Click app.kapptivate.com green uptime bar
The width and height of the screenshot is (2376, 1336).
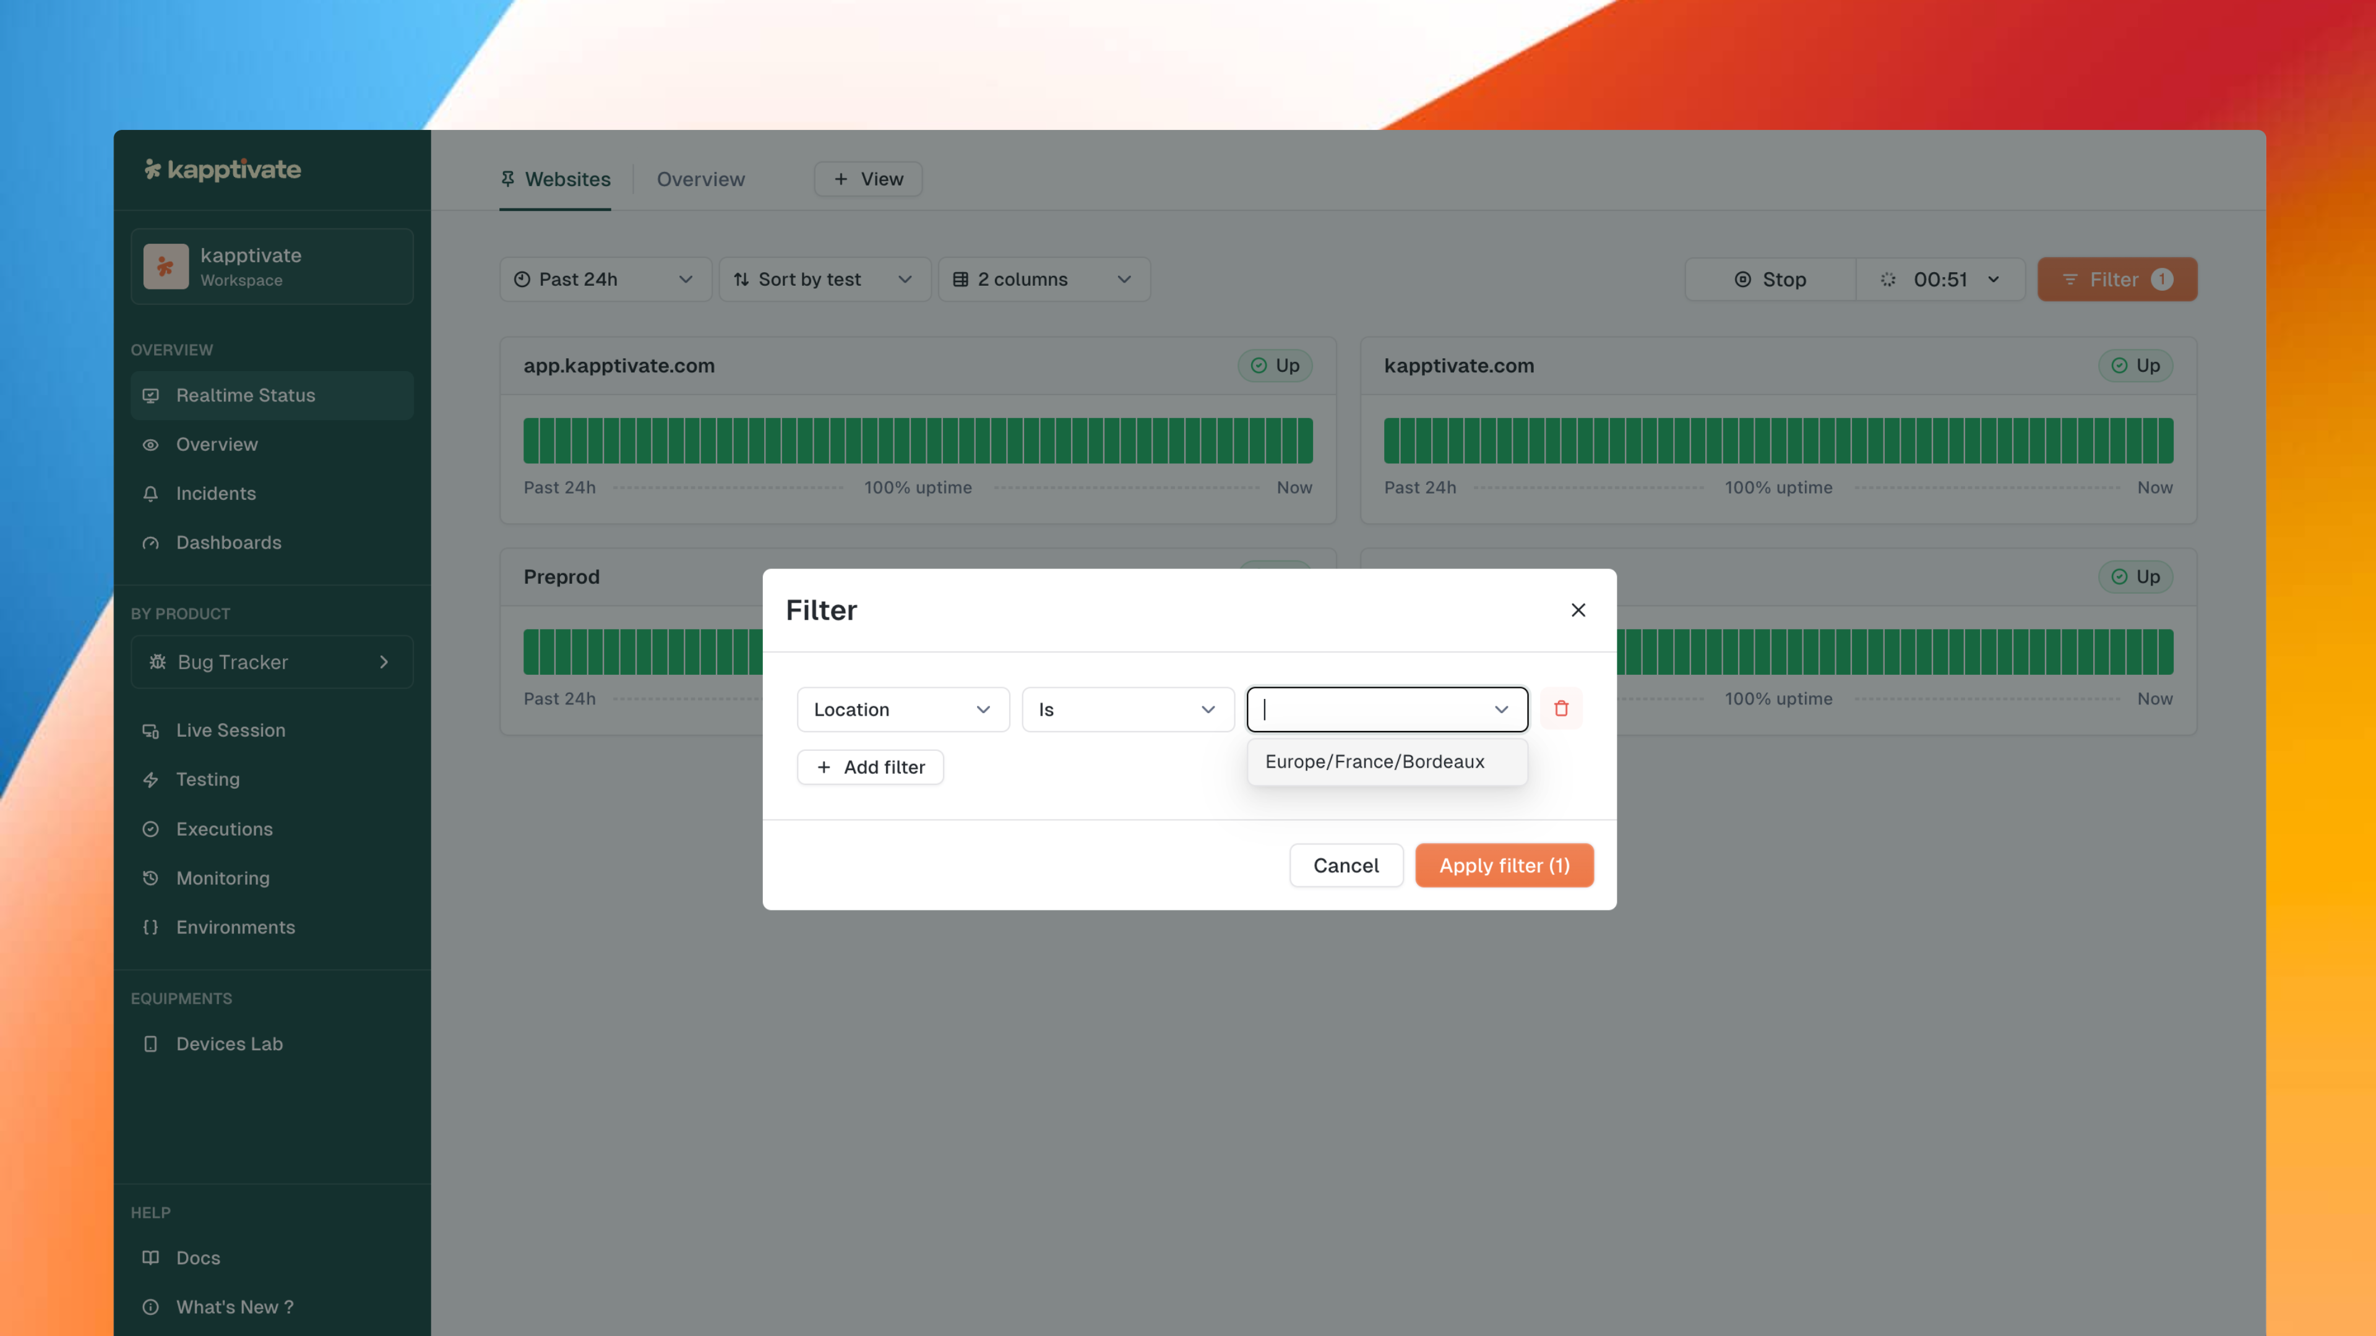click(x=917, y=441)
